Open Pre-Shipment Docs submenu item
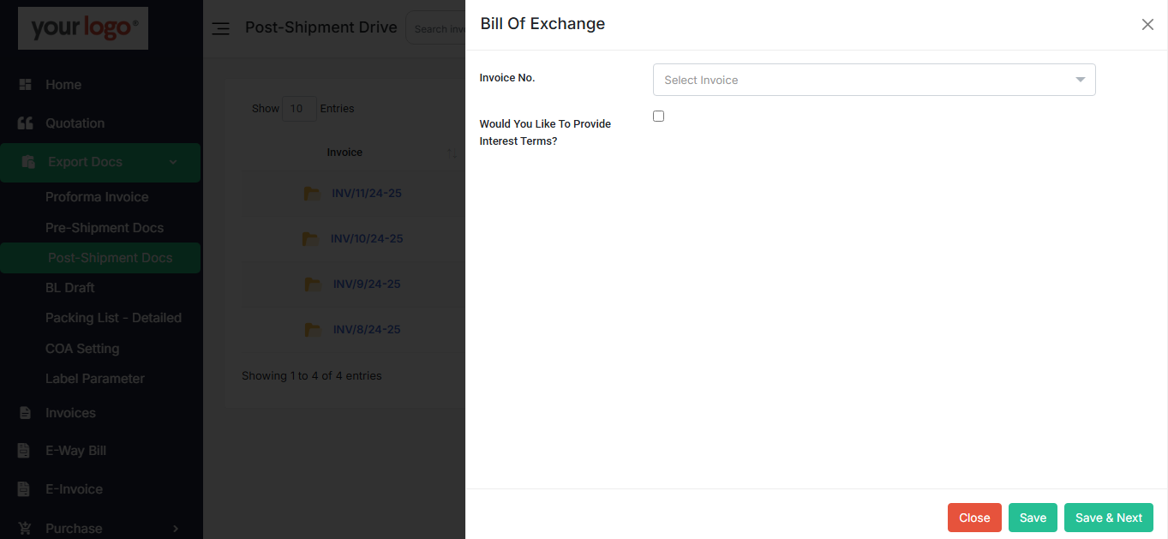The image size is (1168, 539). pyautogui.click(x=105, y=228)
